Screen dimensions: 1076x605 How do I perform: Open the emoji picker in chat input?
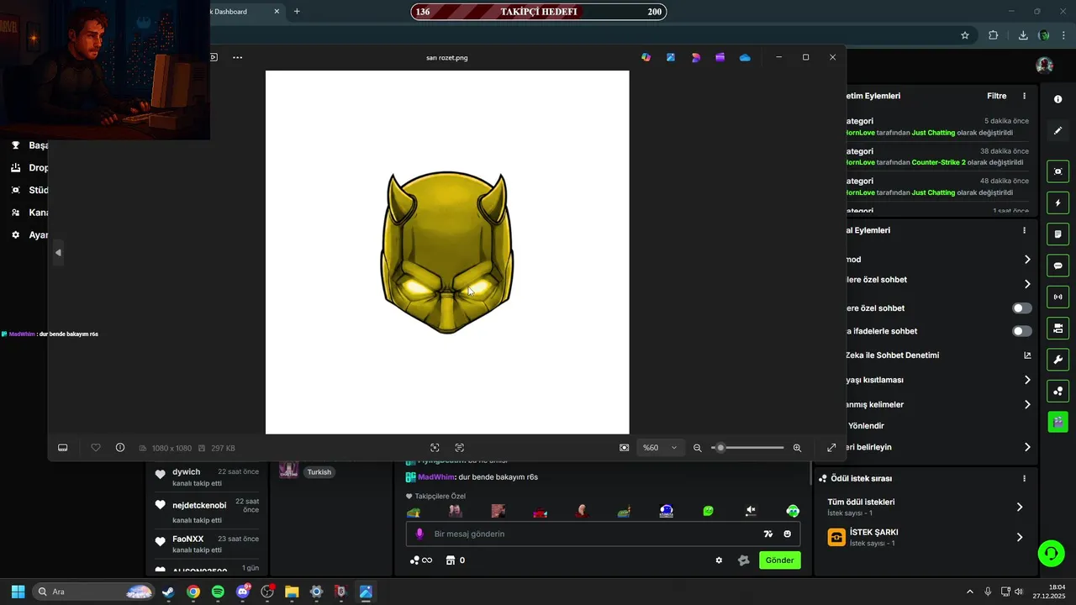point(787,534)
